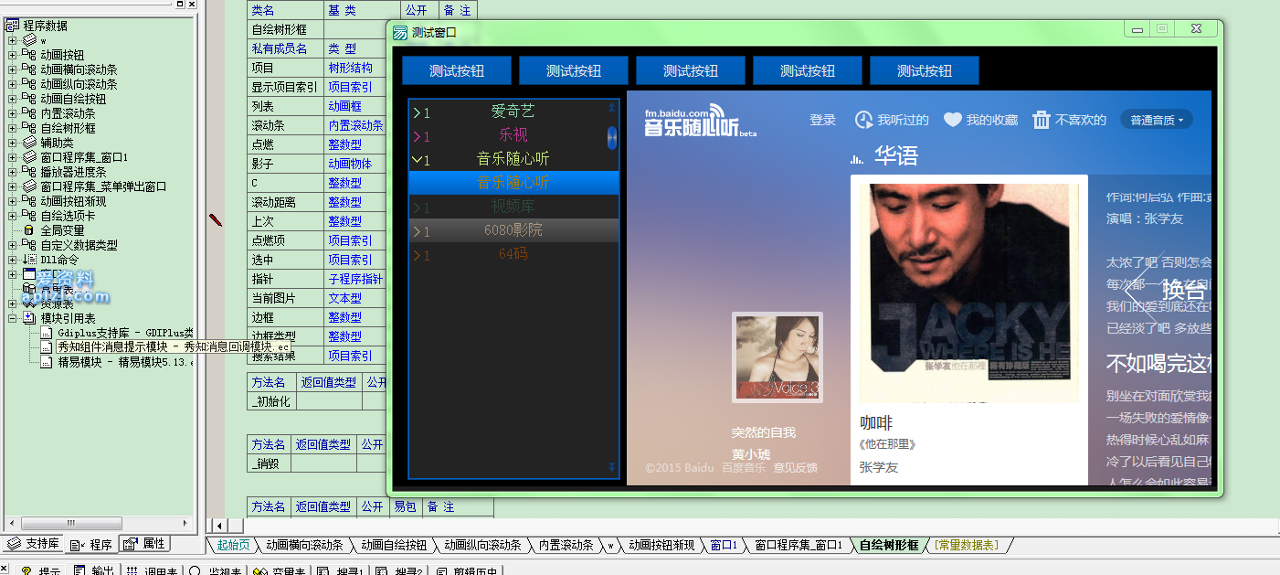
Task: Click the blue scrollbar thumb in custom tree list
Action: coord(612,137)
